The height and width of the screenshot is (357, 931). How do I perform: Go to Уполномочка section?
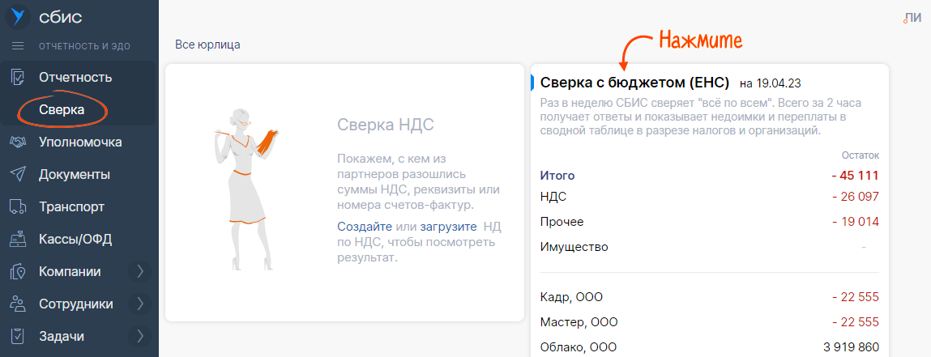(81, 142)
